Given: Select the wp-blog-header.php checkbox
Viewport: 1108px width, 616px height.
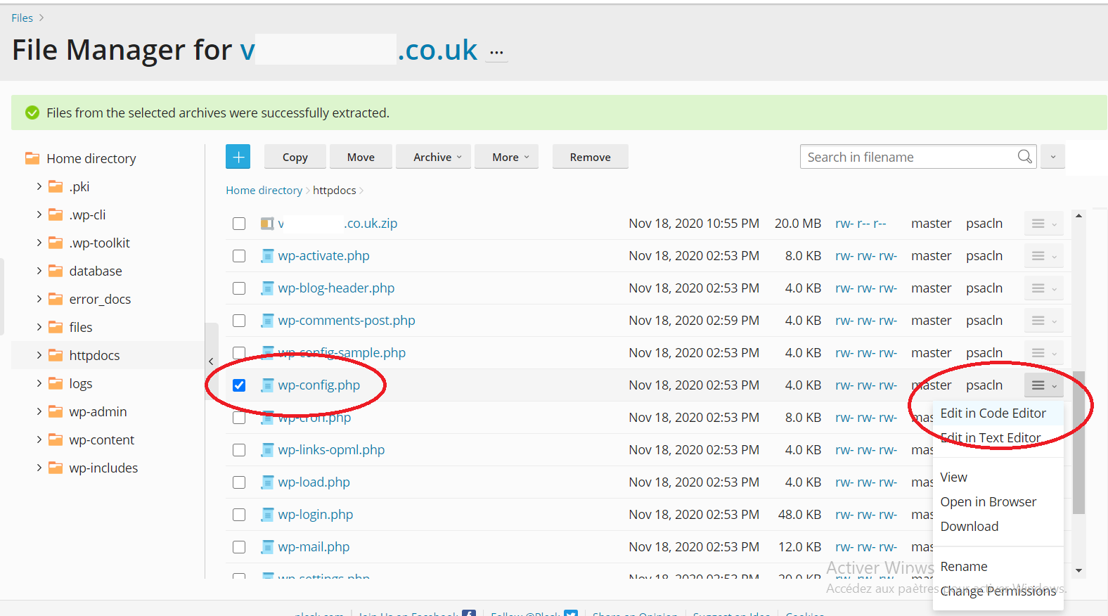Looking at the screenshot, I should 239,288.
